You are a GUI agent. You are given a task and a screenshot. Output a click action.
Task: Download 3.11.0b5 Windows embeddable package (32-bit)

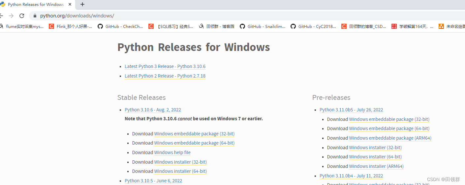coord(389,119)
